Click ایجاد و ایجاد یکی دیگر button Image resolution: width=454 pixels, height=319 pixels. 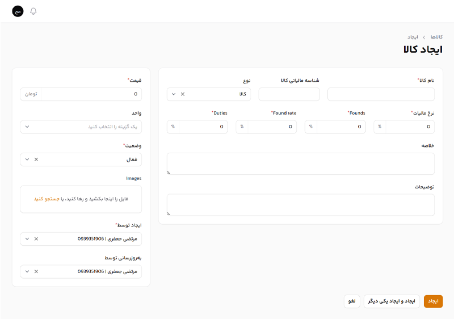coord(392,301)
